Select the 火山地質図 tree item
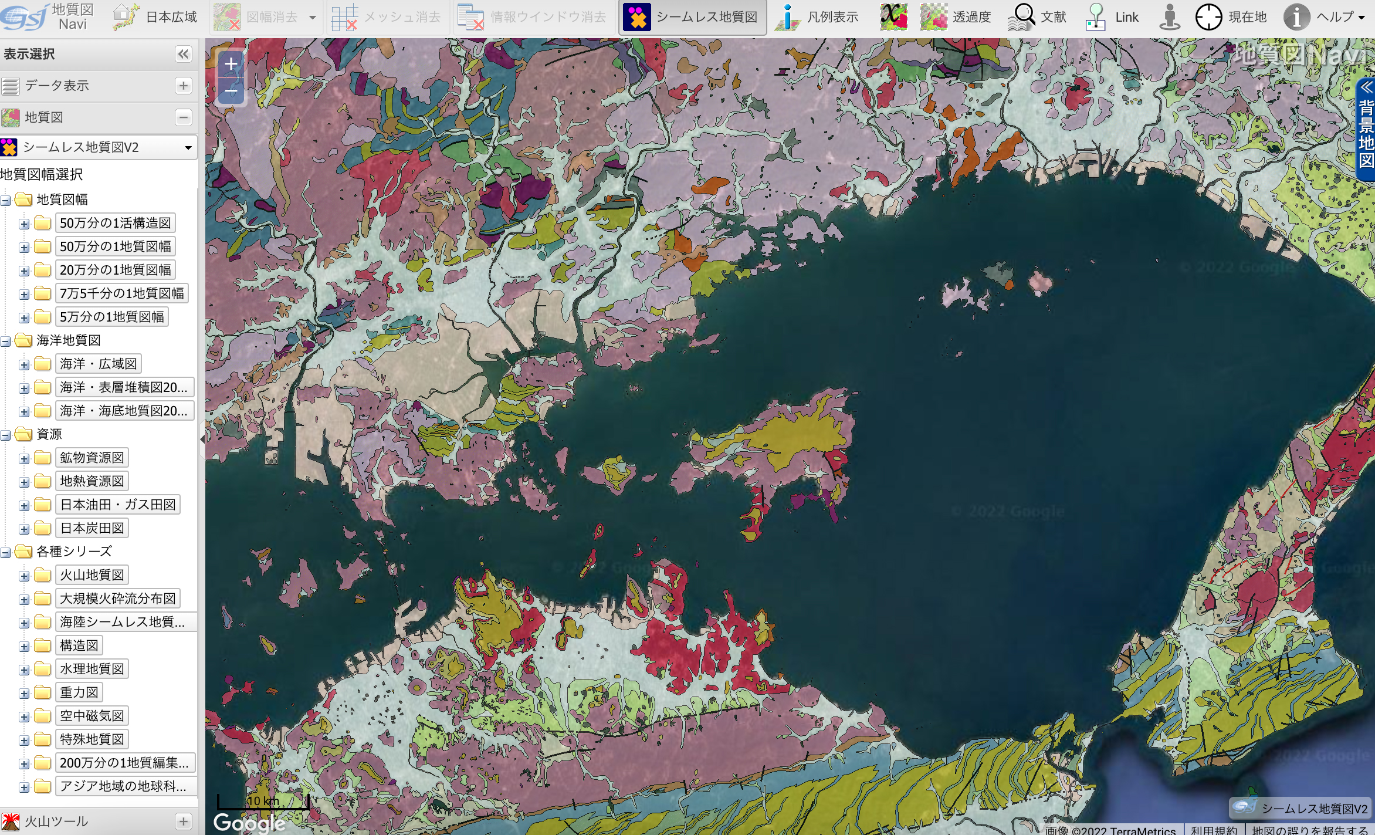The height and width of the screenshot is (835, 1375). point(92,575)
